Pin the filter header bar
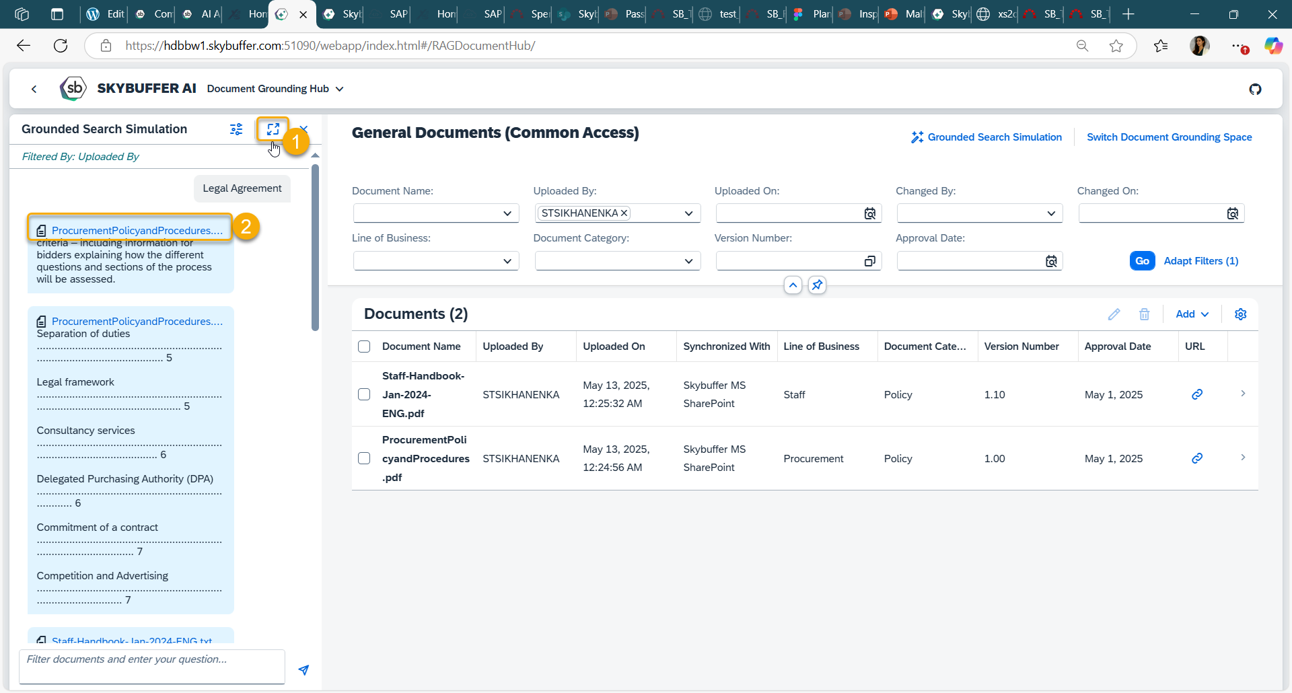Image resolution: width=1292 pixels, height=693 pixels. [x=817, y=285]
